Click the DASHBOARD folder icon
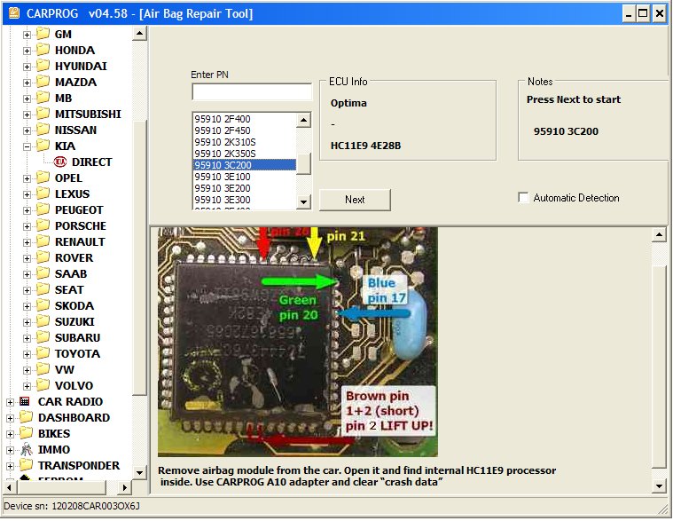This screenshot has height=521, width=673. tap(26, 417)
